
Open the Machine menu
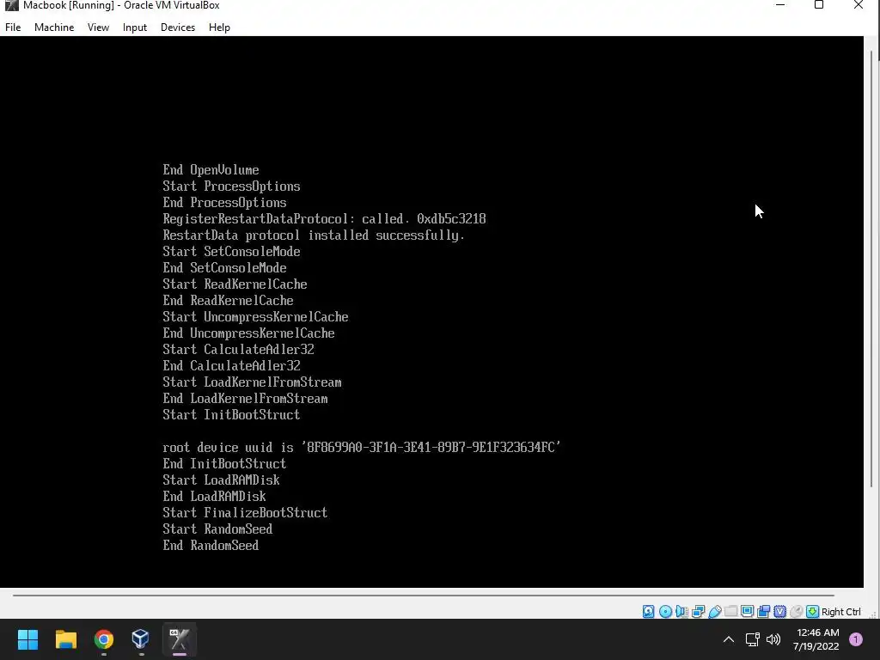pos(54,27)
